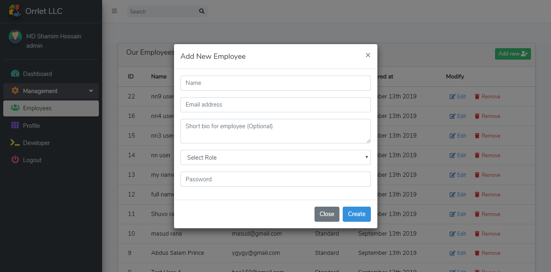Click the Logout power icon
Screen dimensions: 551x272
[x=15, y=160]
